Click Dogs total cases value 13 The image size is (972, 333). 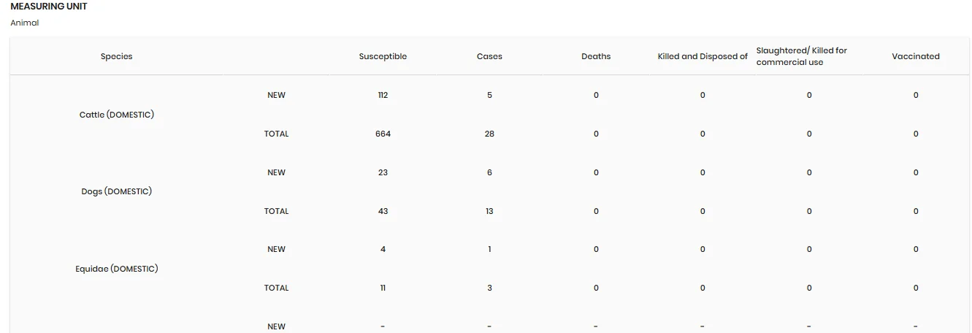[489, 211]
